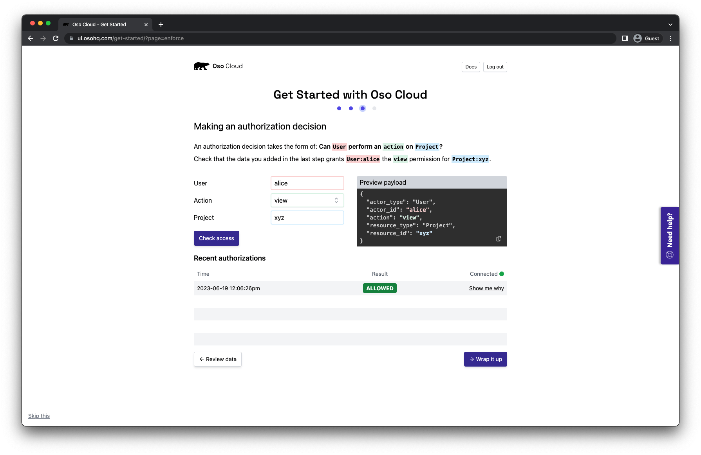Image resolution: width=701 pixels, height=455 pixels.
Task: Continue with Wrap it up button
Action: click(486, 359)
